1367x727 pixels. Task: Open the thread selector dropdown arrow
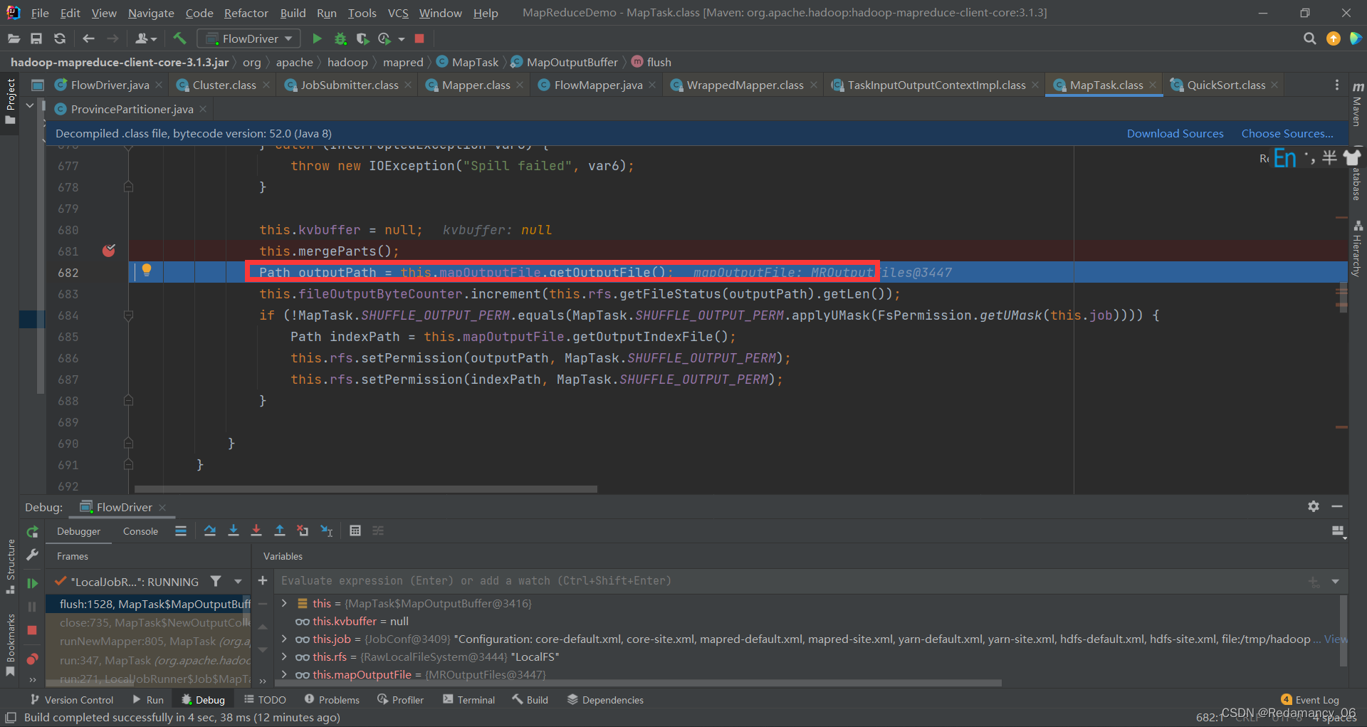pyautogui.click(x=238, y=582)
